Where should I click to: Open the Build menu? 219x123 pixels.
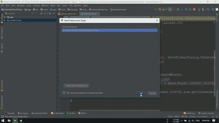point(53,5)
